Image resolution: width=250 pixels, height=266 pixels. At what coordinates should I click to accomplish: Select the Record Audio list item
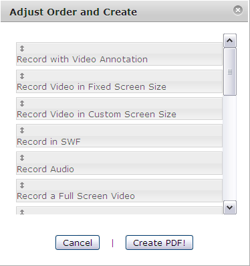pos(119,163)
